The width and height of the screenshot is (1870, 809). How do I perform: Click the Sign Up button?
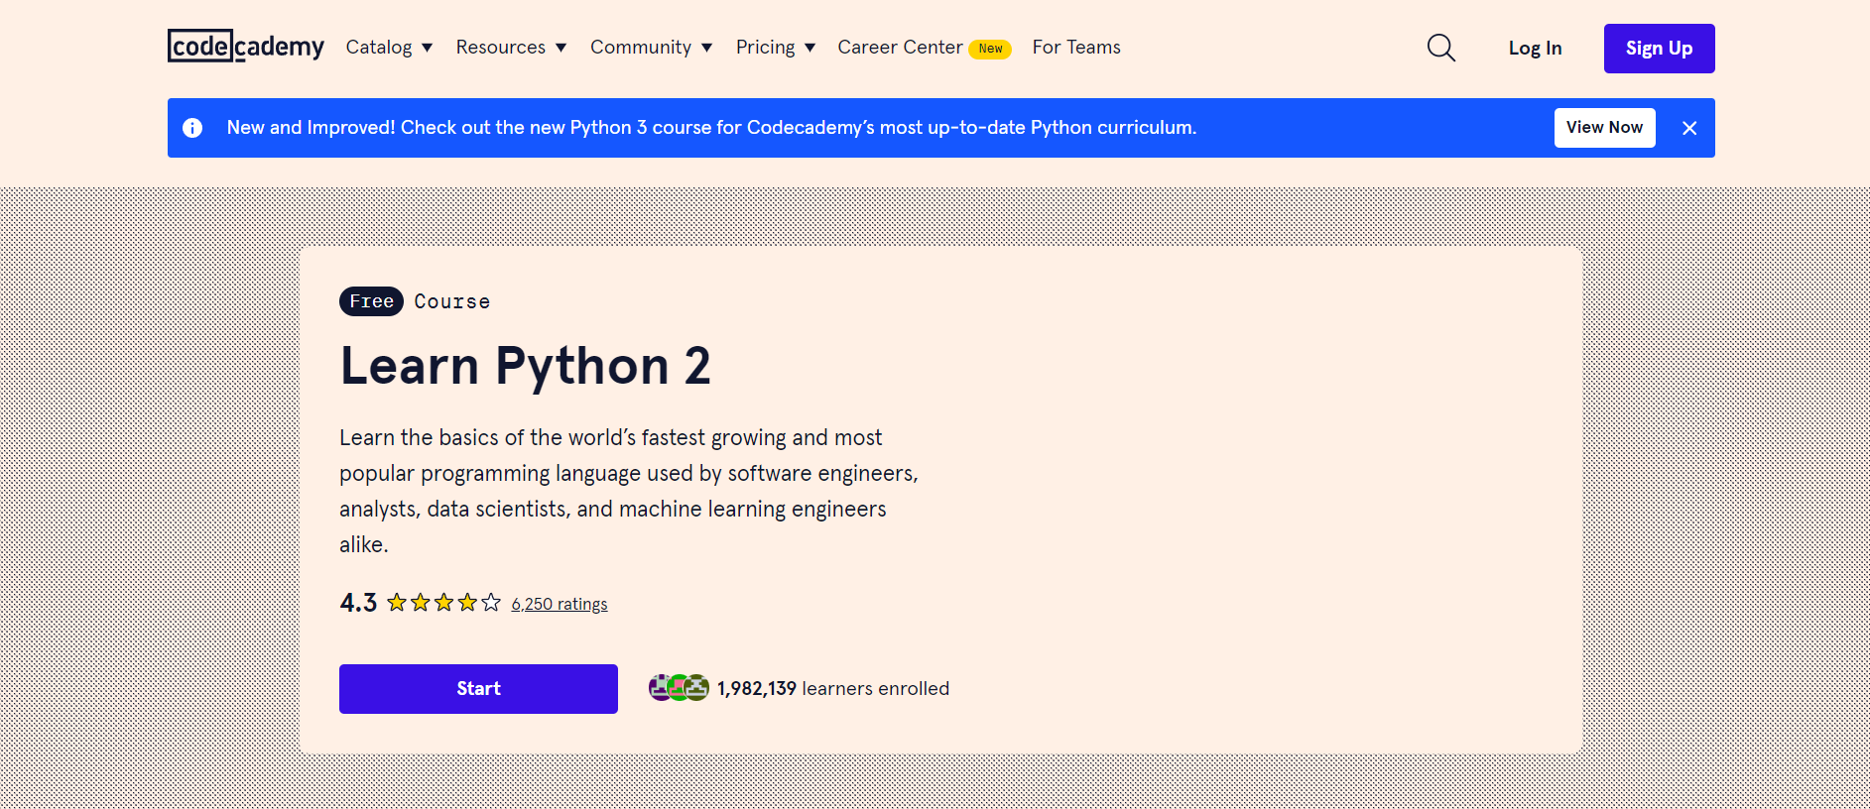click(1659, 49)
